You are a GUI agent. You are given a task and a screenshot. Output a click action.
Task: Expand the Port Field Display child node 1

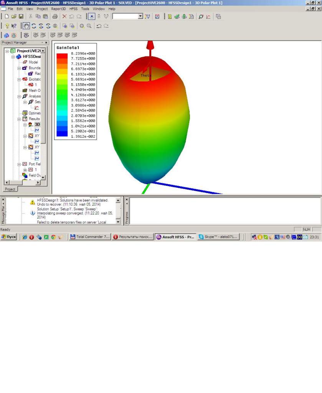pyautogui.click(x=25, y=170)
